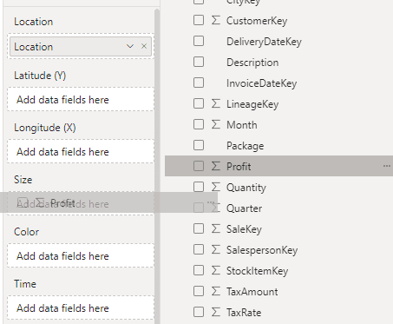Select the Month field name

pyautogui.click(x=242, y=125)
